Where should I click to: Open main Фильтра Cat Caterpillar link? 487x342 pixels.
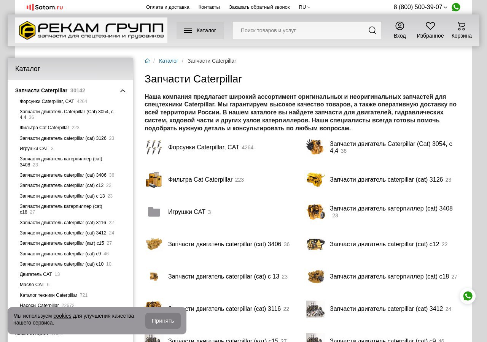tap(200, 180)
